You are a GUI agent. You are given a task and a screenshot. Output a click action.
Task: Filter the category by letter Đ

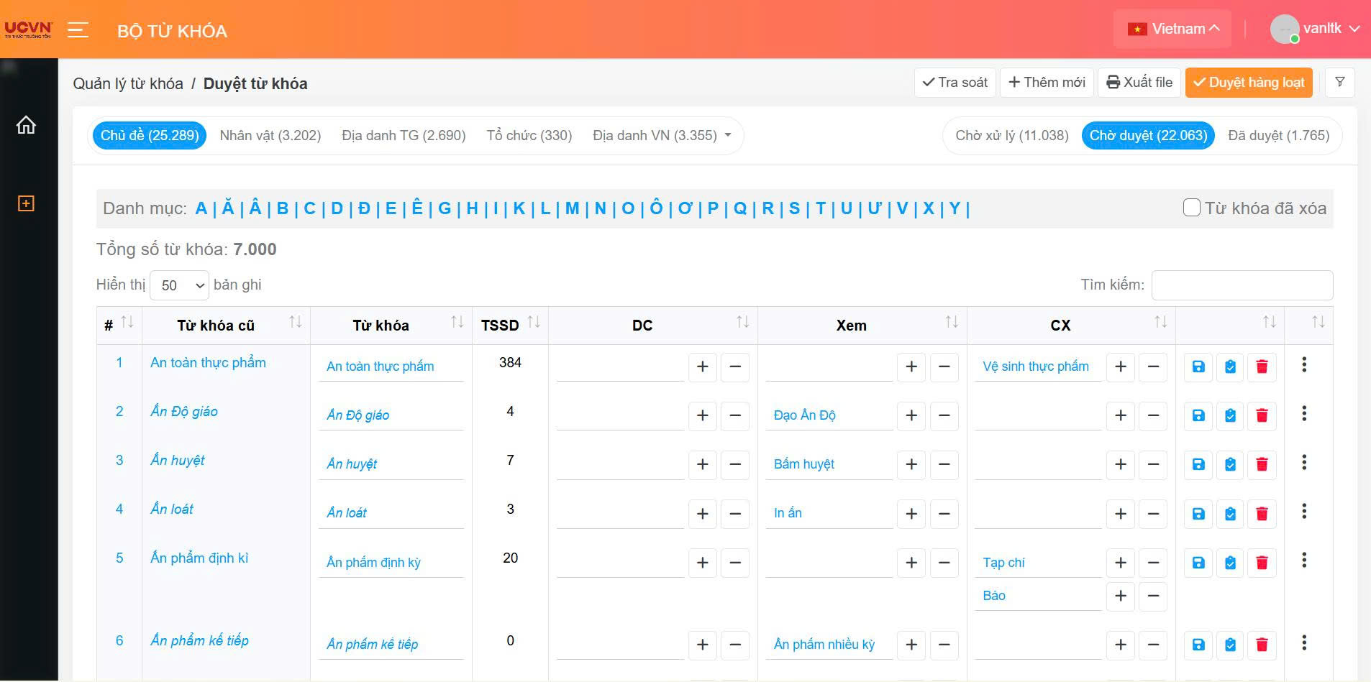pyautogui.click(x=364, y=208)
